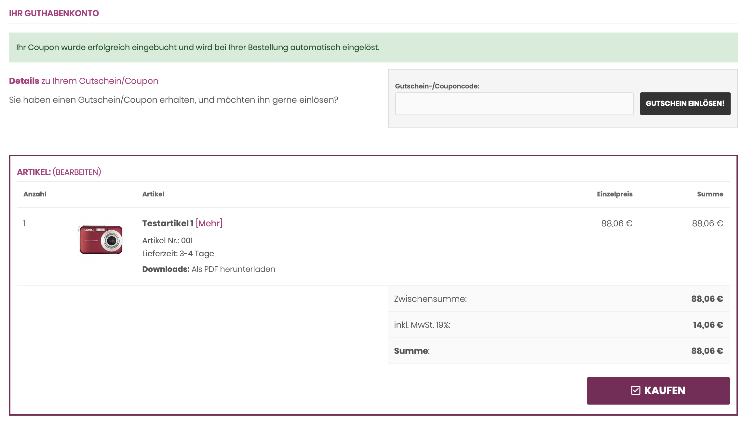Open the Testartikel 1 product title
The width and height of the screenshot is (756, 428).
click(x=168, y=223)
